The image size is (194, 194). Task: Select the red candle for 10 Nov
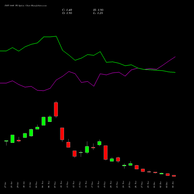pos(62,134)
